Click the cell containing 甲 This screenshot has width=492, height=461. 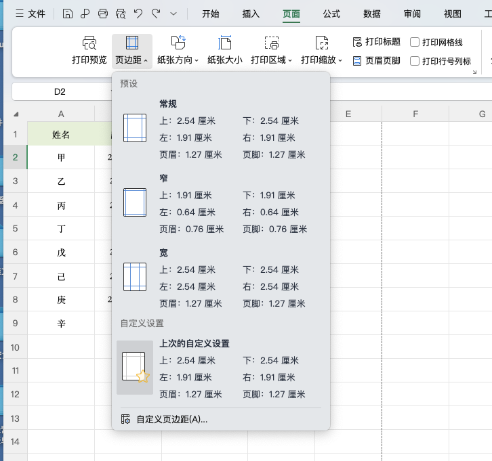tap(61, 157)
